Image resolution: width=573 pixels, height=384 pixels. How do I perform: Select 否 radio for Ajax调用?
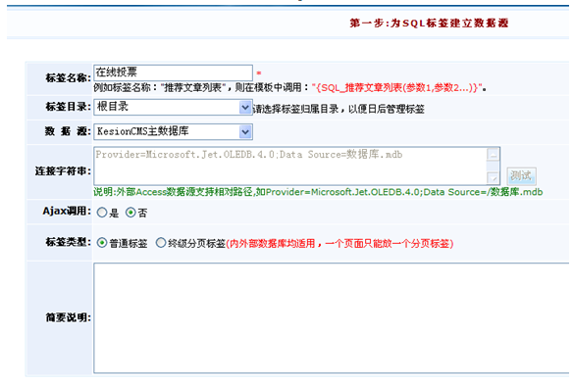click(x=130, y=213)
